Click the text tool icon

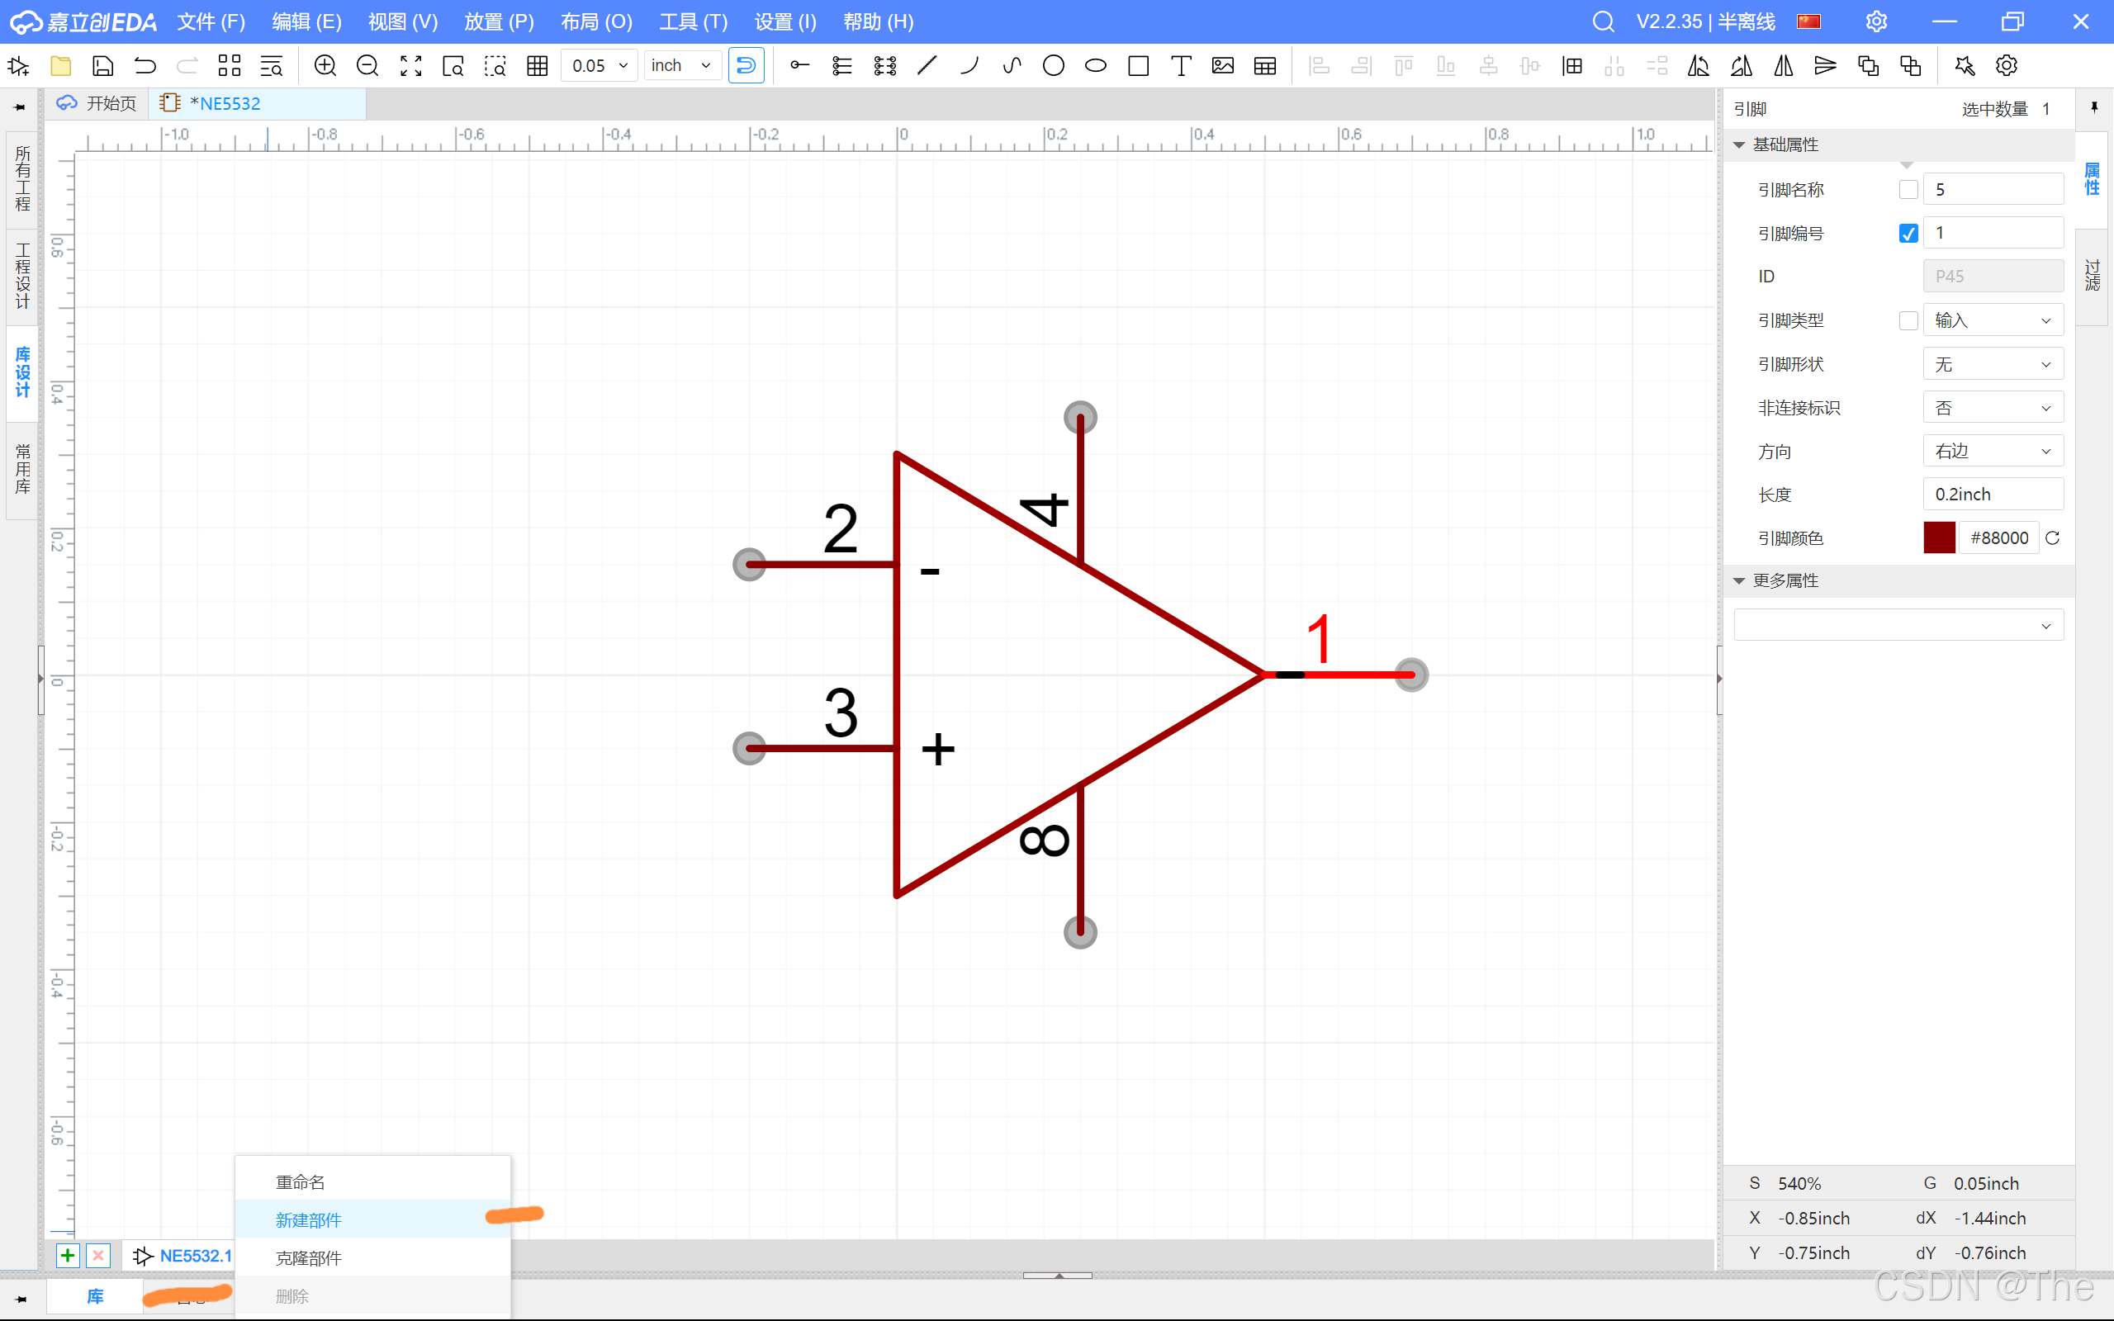[1181, 65]
